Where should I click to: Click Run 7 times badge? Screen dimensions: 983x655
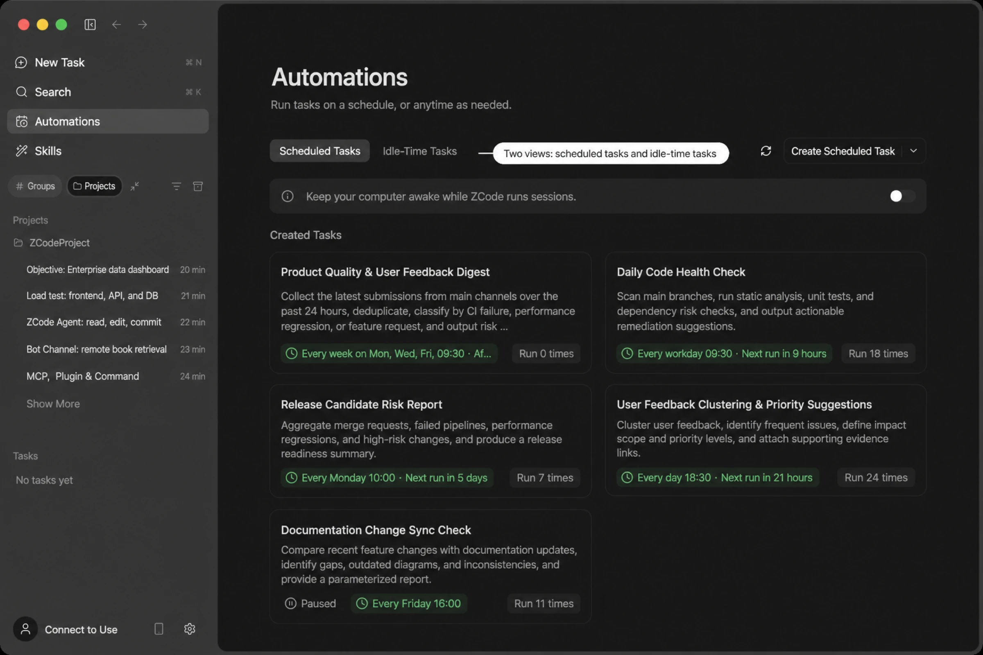click(545, 477)
